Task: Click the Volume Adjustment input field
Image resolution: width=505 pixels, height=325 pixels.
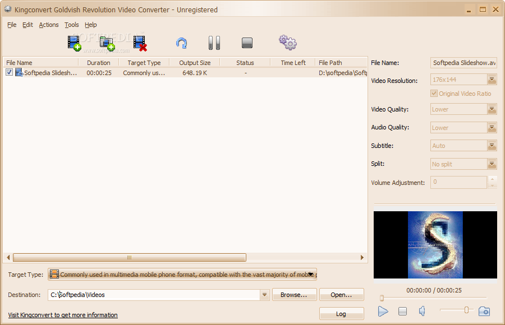Action: (x=458, y=182)
